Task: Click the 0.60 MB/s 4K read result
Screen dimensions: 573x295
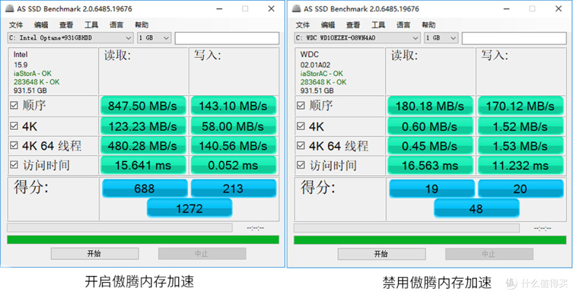Action: (430, 126)
